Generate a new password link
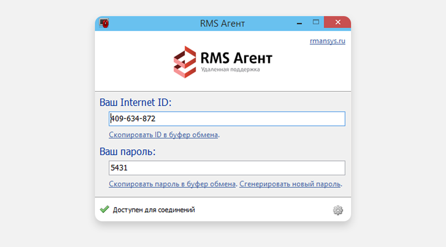446x247 pixels. [290, 184]
